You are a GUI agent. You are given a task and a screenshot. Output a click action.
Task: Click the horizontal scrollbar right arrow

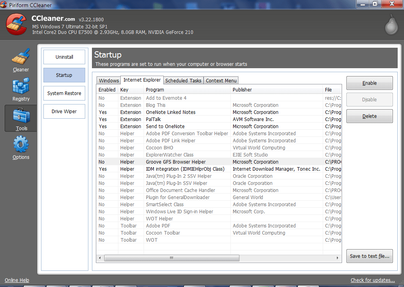pyautogui.click(x=338, y=258)
